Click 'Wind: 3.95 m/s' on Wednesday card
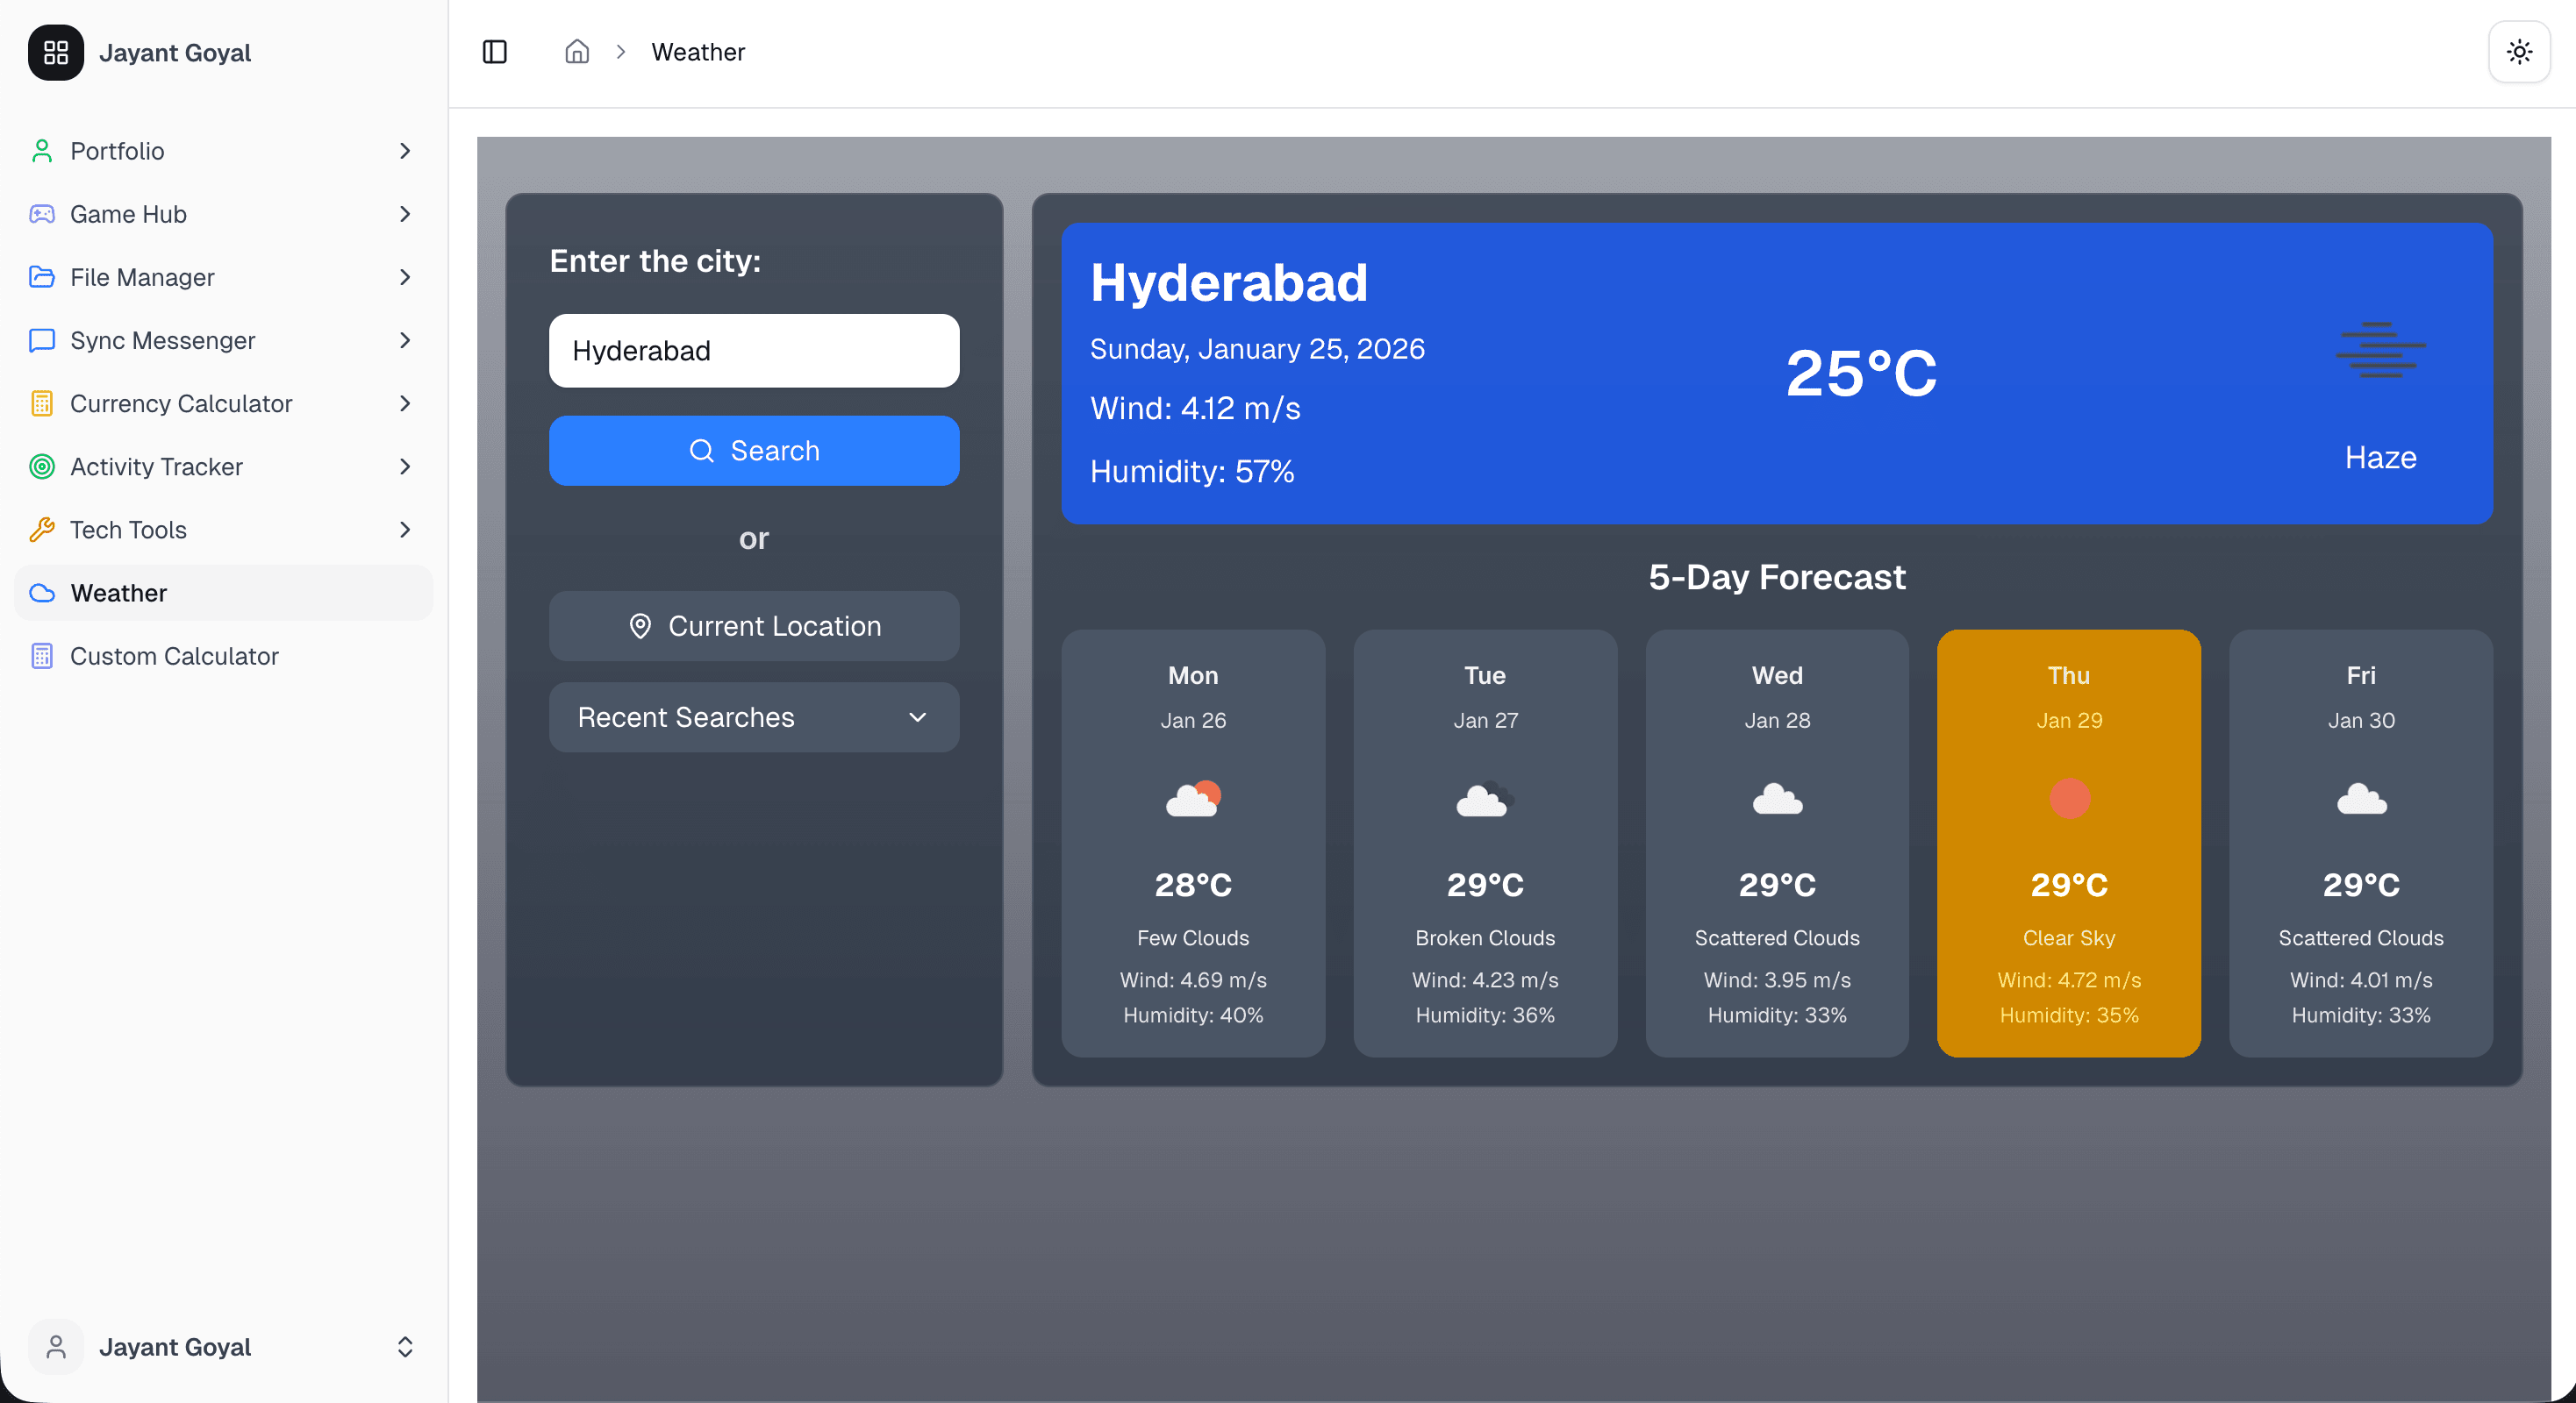The image size is (2576, 1403). pyautogui.click(x=1777, y=979)
